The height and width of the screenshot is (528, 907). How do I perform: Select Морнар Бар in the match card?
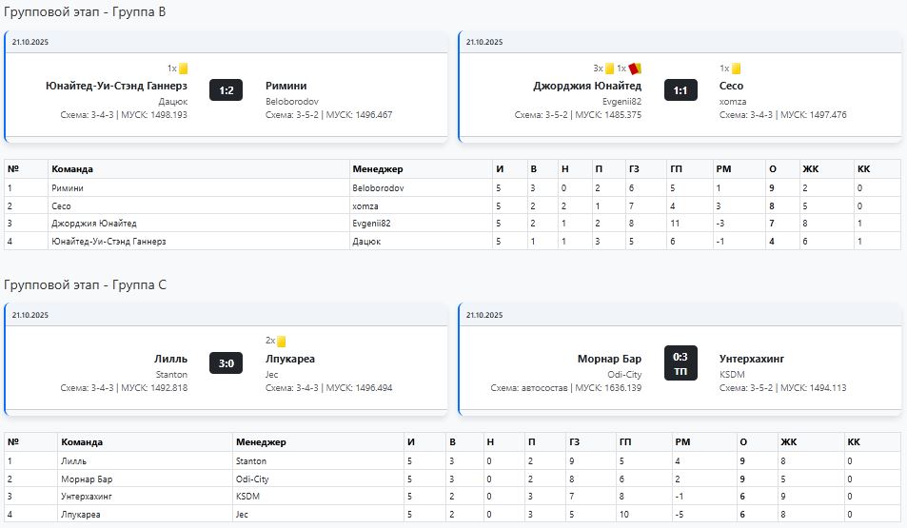(x=609, y=359)
